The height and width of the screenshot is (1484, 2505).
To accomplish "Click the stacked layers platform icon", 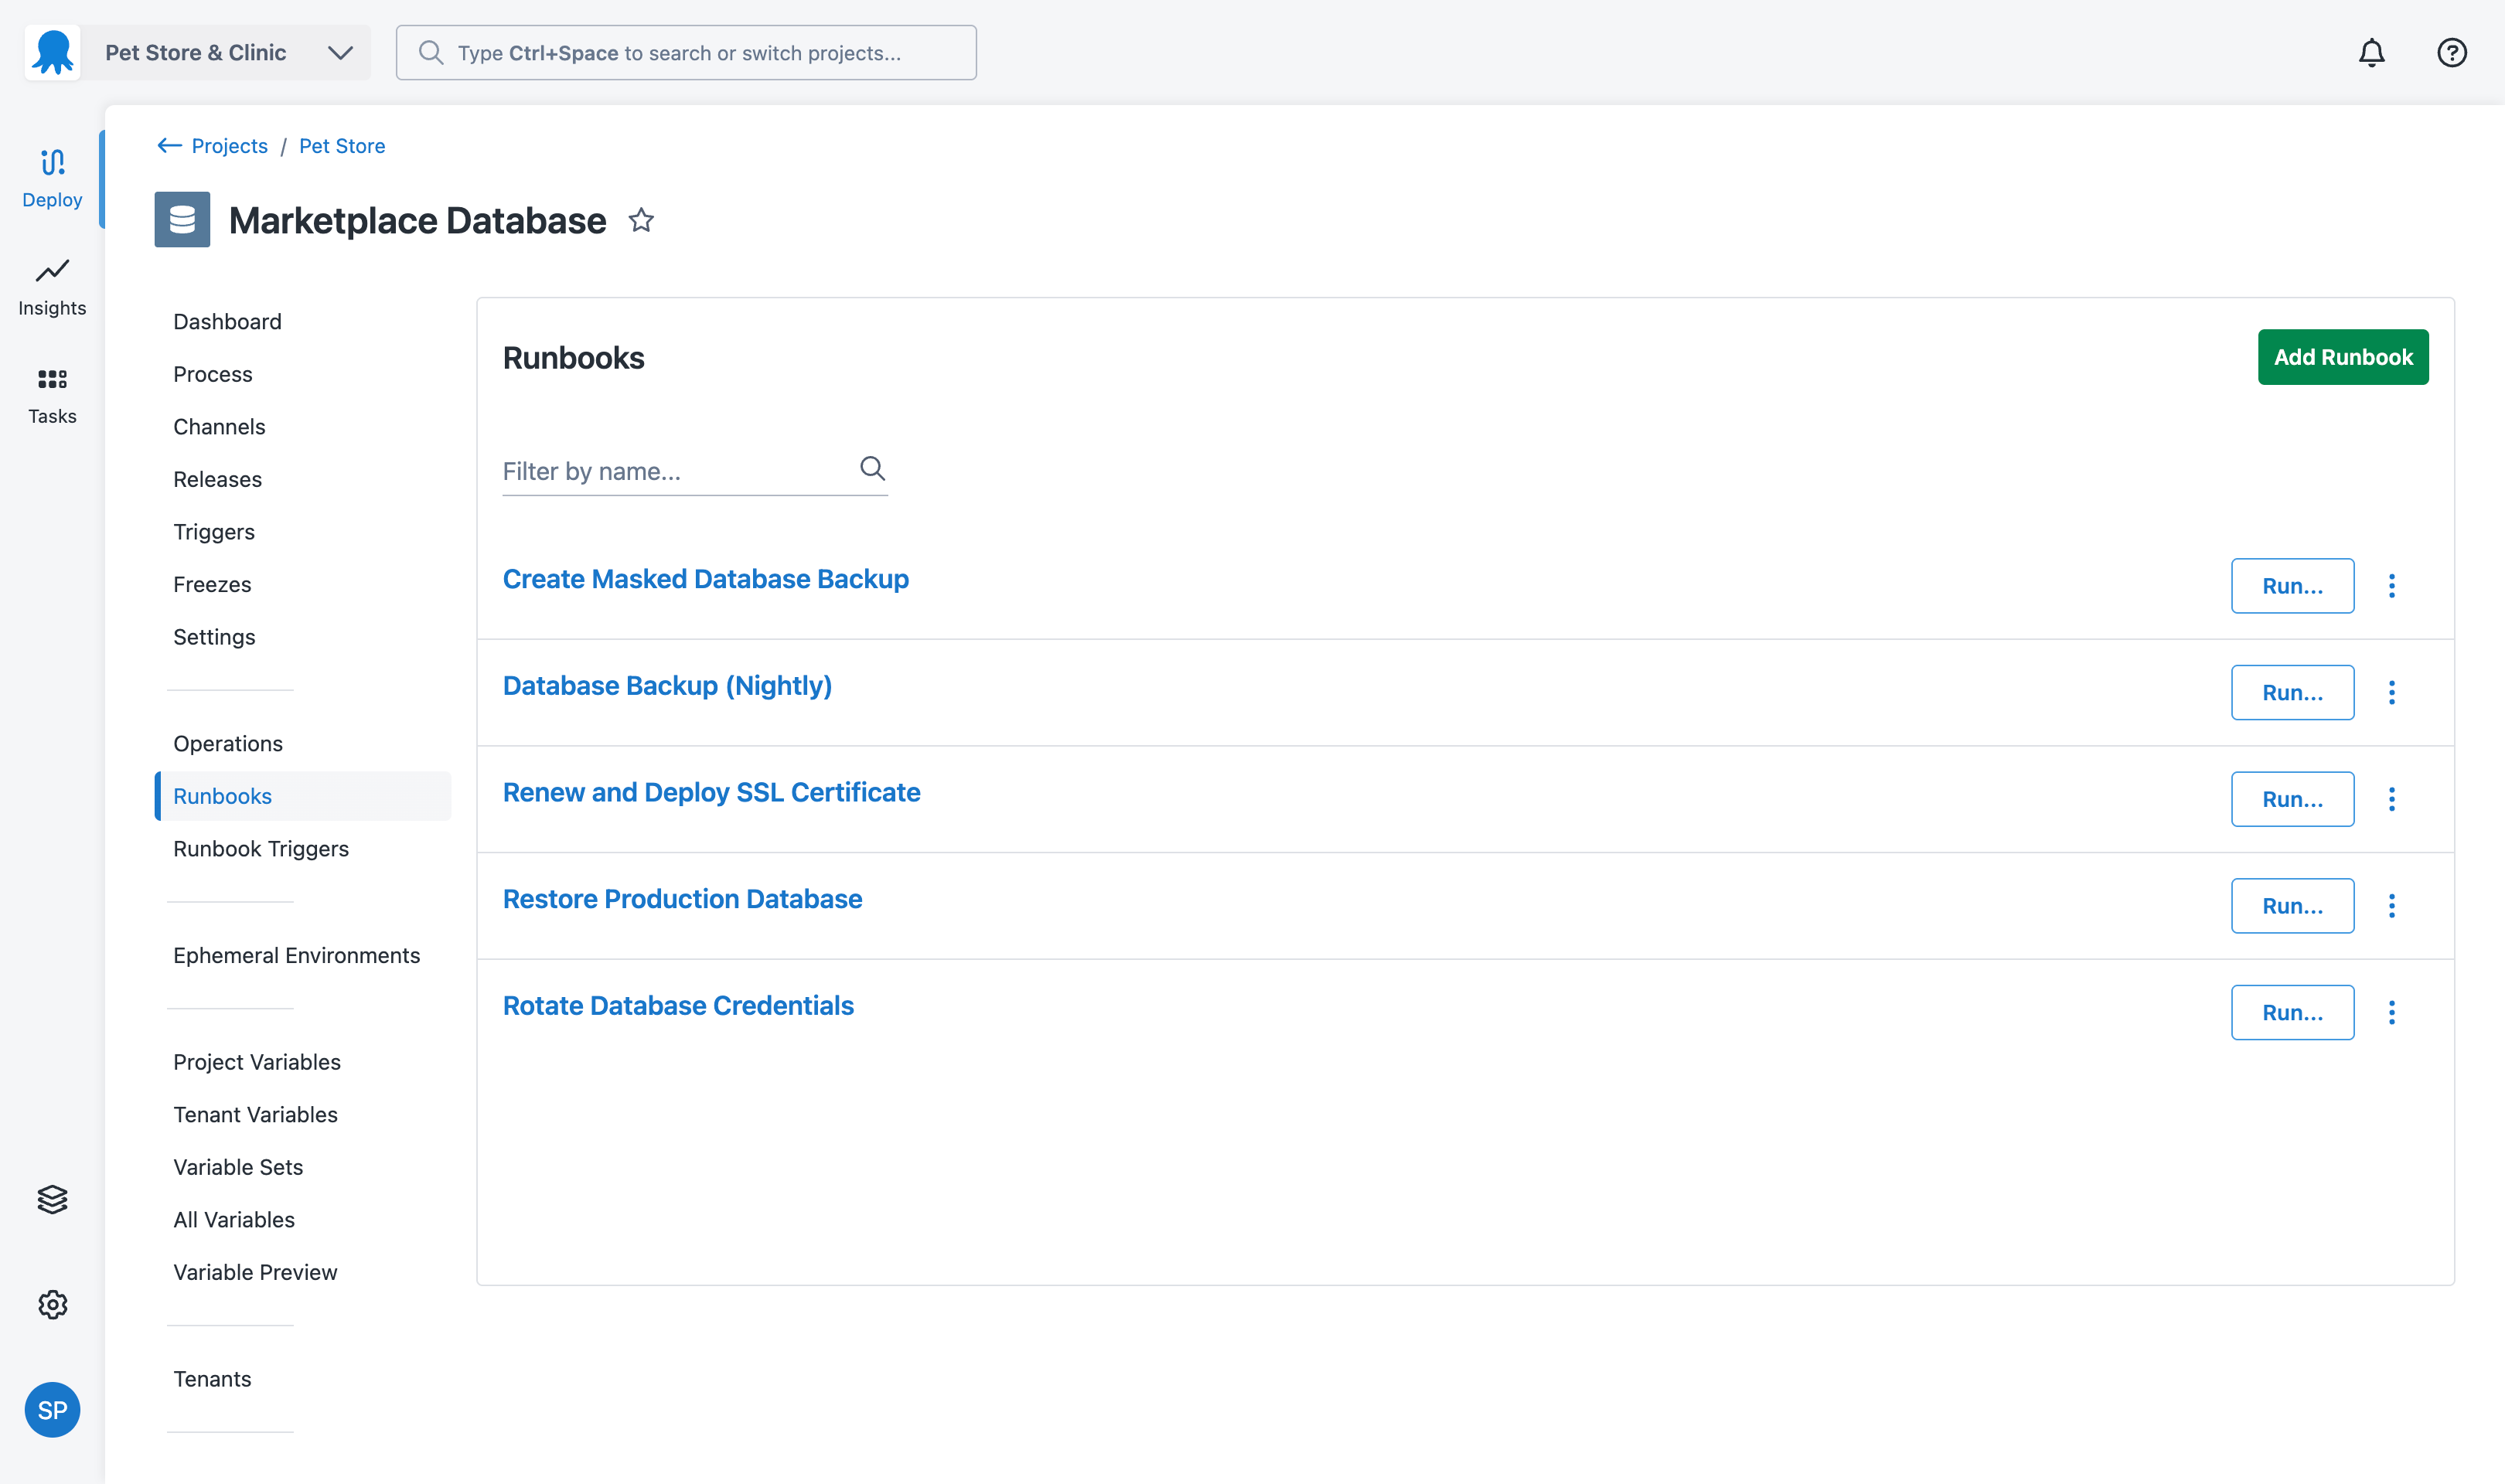I will [52, 1199].
